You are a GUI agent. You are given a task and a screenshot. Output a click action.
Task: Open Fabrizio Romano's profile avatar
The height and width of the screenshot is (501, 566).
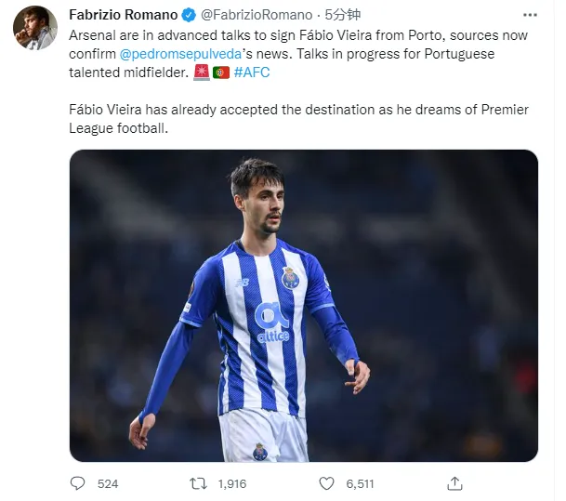pyautogui.click(x=35, y=28)
